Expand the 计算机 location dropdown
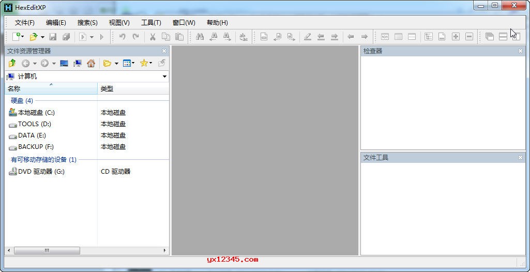This screenshot has width=530, height=272. (x=164, y=77)
